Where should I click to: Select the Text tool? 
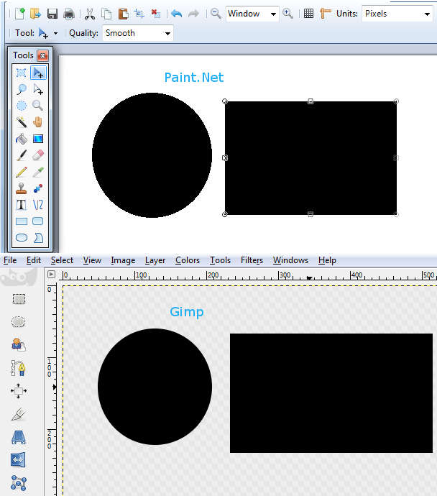22,205
